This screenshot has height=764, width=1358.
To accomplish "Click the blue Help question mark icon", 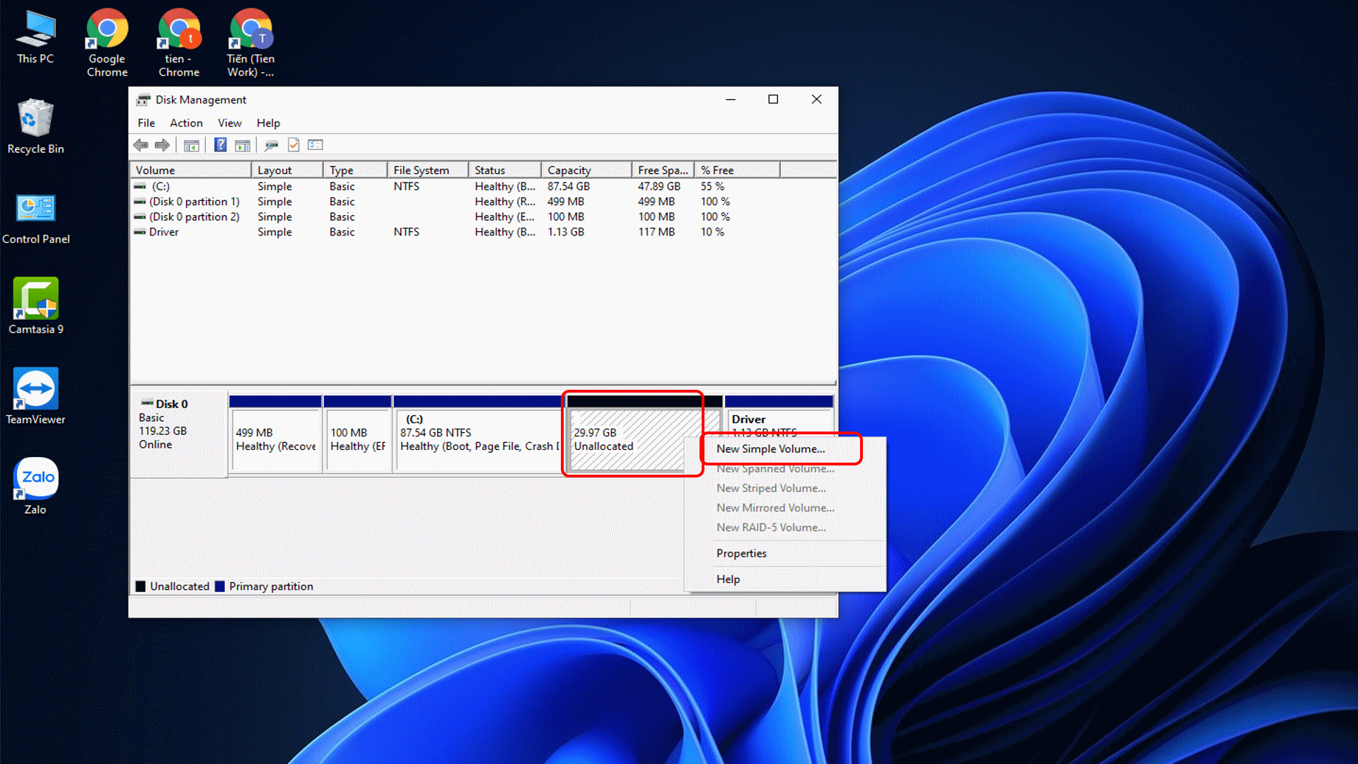I will 221,145.
